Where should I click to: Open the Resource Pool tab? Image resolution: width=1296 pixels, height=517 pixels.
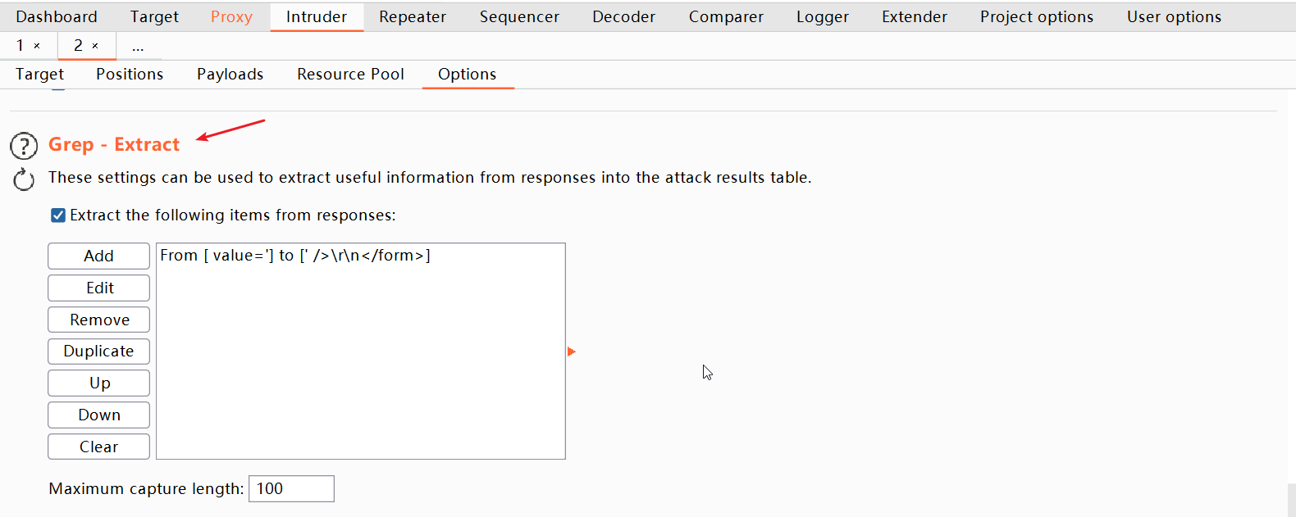350,74
